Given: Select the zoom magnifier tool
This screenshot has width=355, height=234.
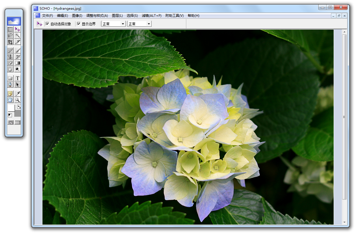Looking at the screenshot, I should tap(18, 100).
